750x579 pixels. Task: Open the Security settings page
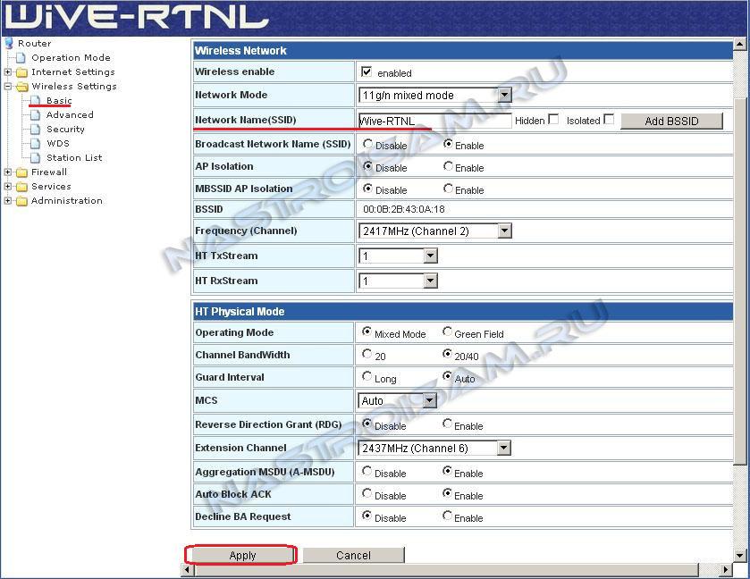[x=65, y=130]
